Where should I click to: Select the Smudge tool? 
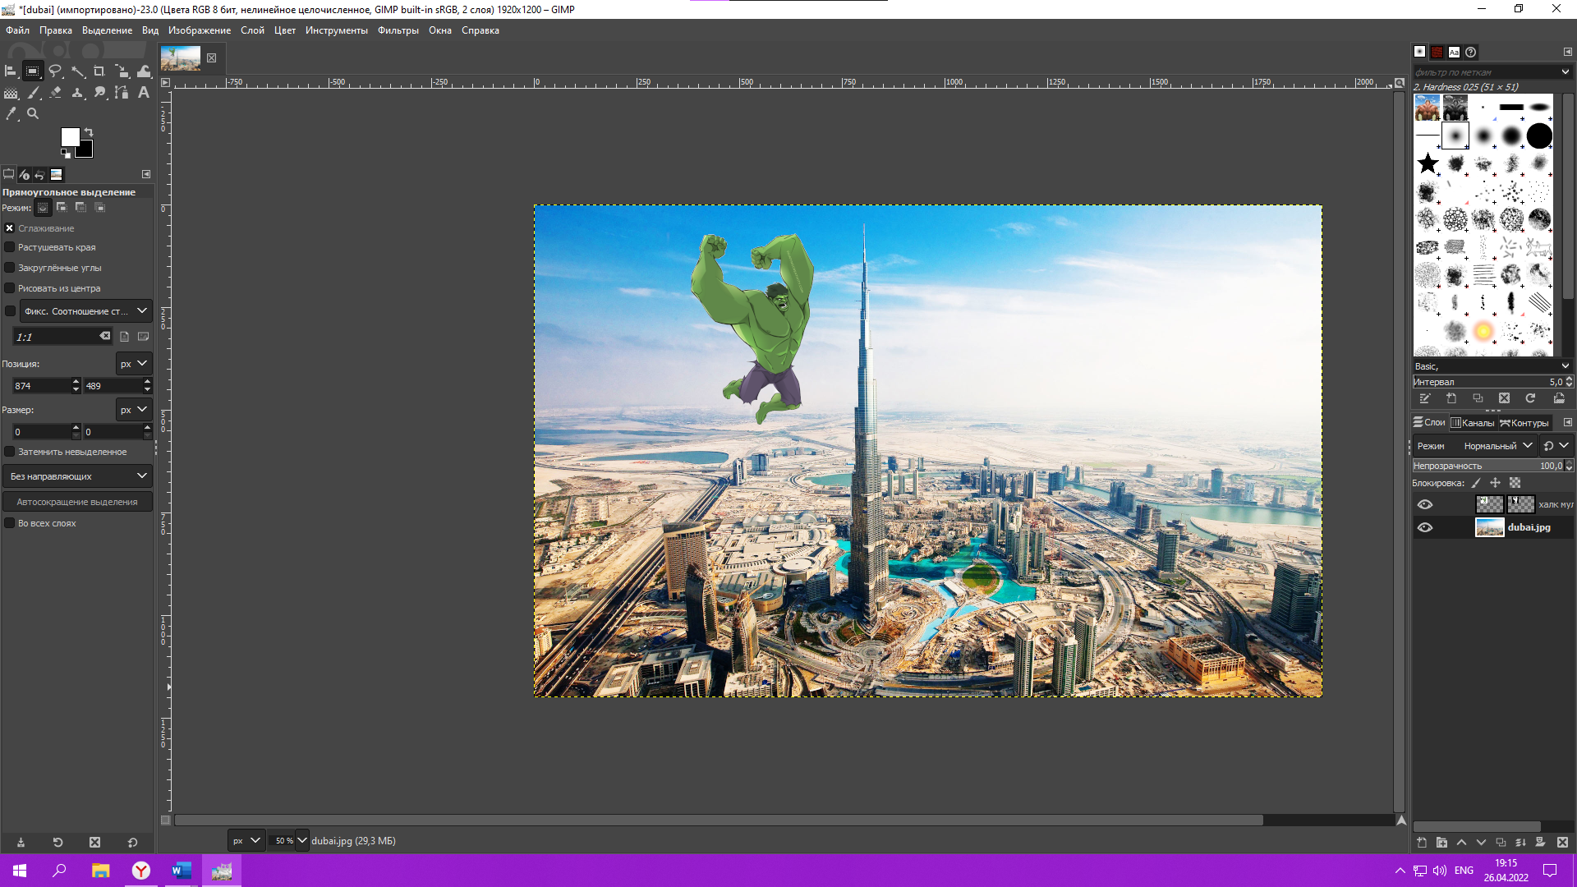99,93
